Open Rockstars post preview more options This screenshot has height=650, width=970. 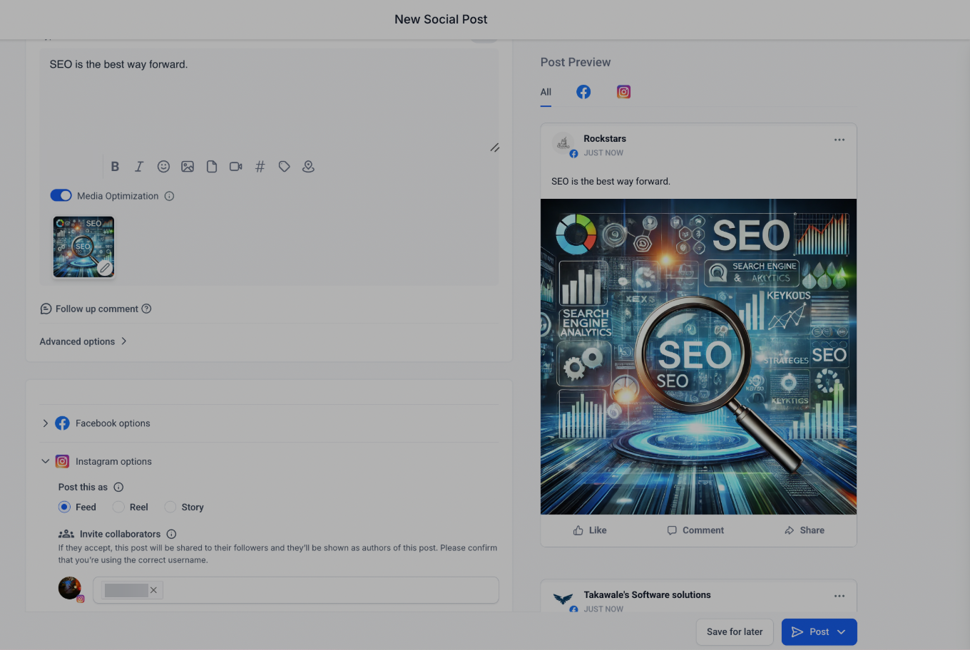(839, 140)
